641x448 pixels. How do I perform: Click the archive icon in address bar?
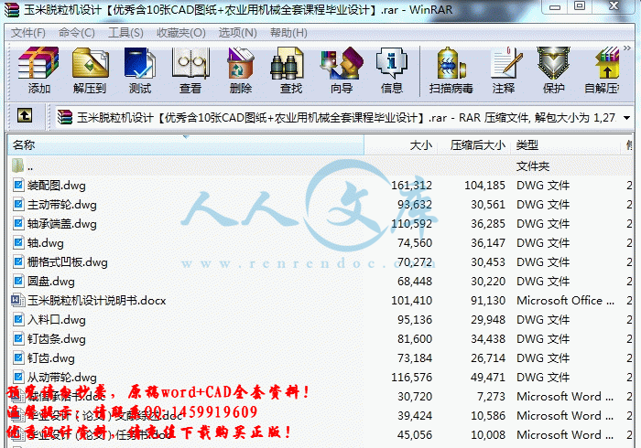point(65,118)
